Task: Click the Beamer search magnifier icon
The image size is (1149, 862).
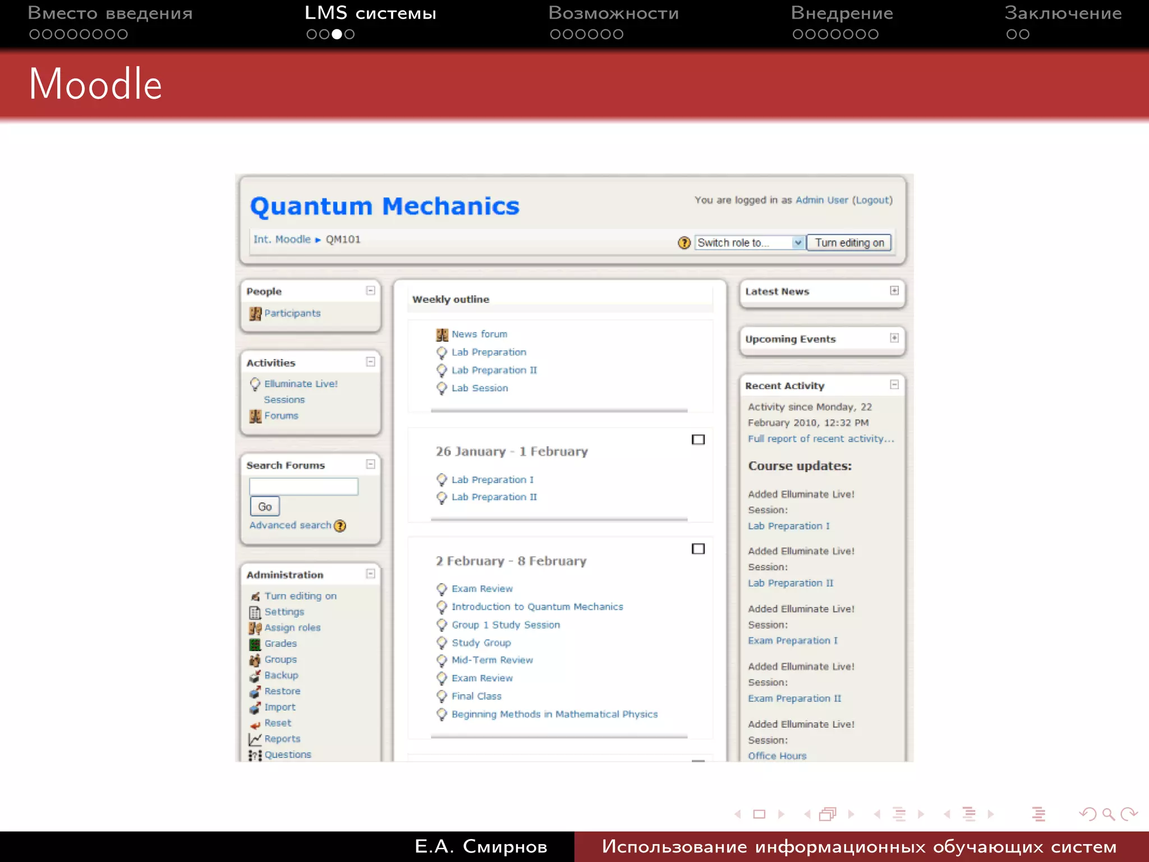Action: pos(1108,814)
